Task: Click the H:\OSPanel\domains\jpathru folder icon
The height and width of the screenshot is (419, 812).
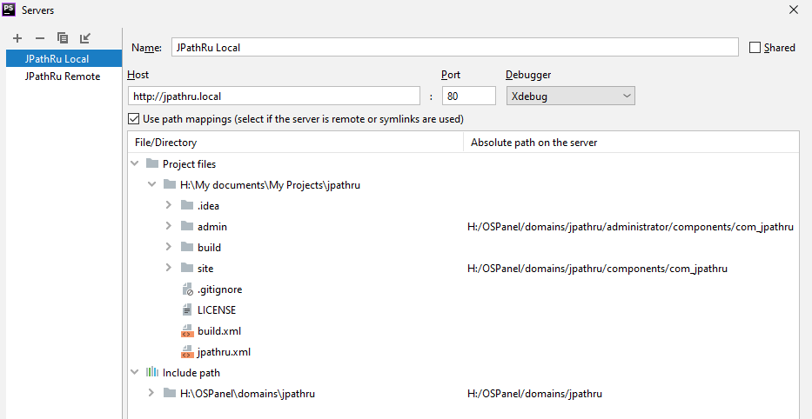Action: (170, 393)
